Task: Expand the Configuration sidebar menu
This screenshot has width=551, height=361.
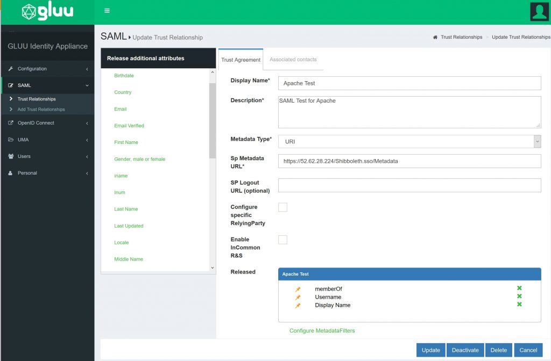Action: 47,69
